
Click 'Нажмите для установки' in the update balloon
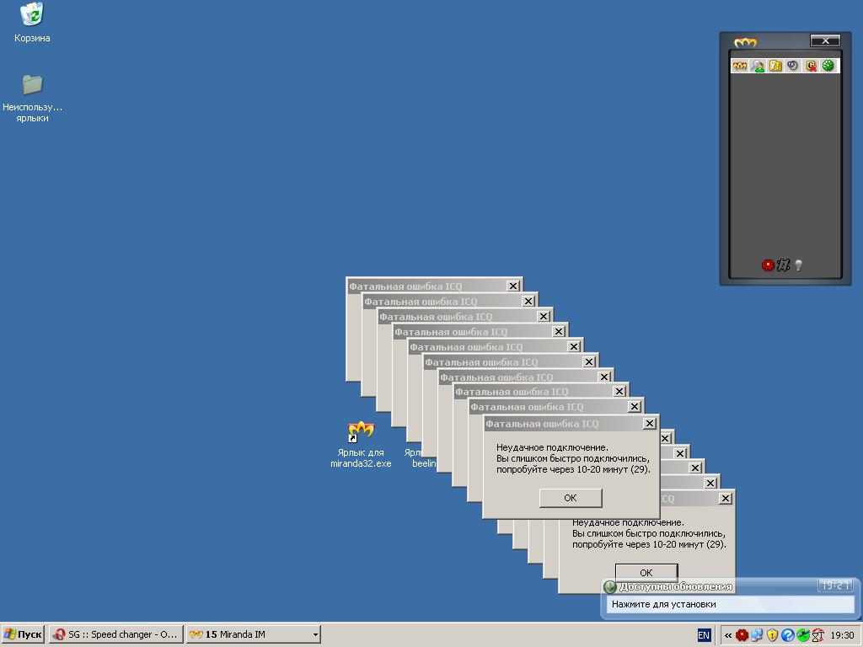(x=664, y=604)
